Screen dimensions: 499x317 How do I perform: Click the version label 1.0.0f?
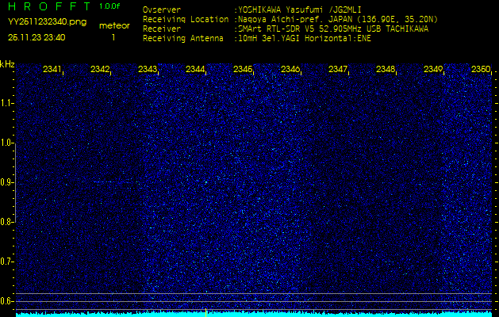(109, 6)
